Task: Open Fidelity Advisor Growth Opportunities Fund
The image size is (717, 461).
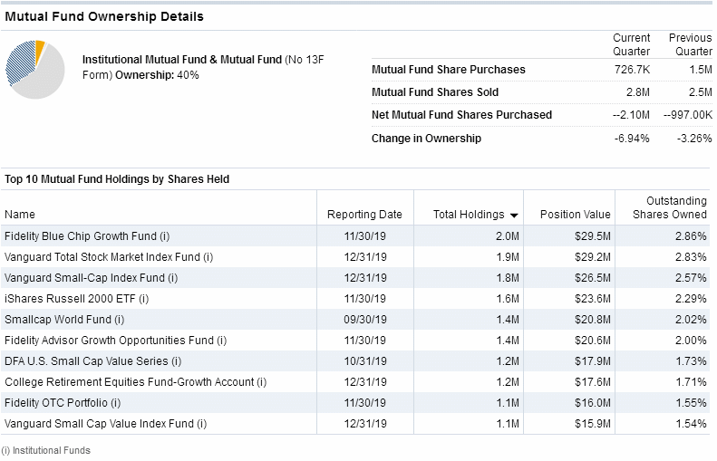Action: [x=116, y=341]
